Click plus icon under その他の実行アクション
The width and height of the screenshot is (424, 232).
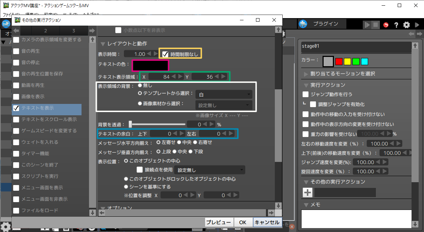(308, 193)
